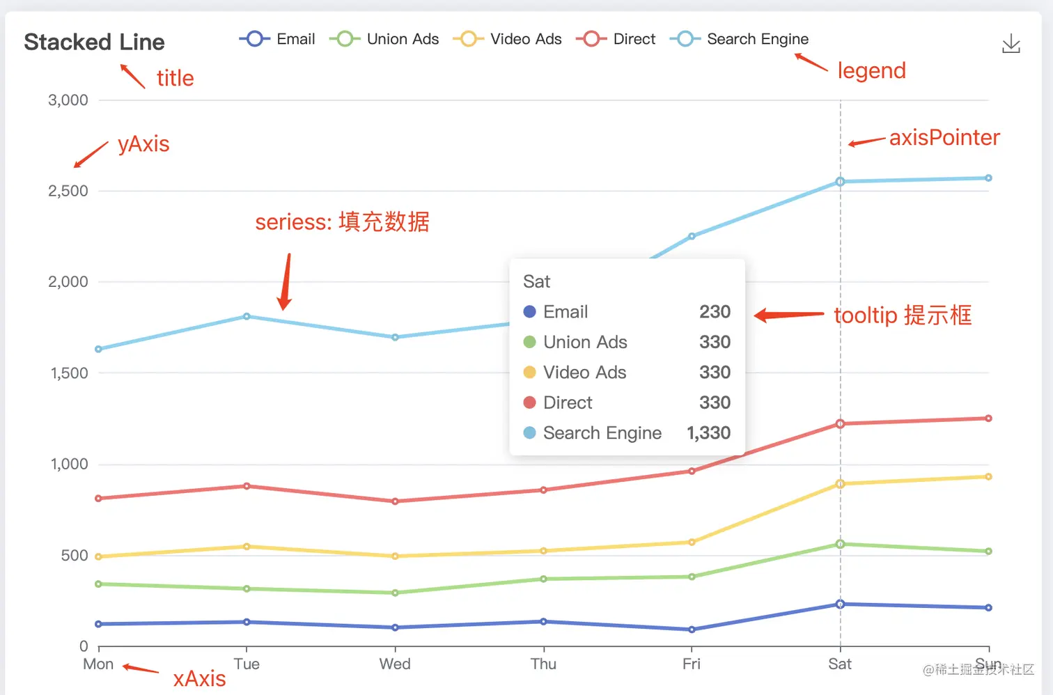
Task: Toggle the Direct legend entry
Action: [x=616, y=39]
